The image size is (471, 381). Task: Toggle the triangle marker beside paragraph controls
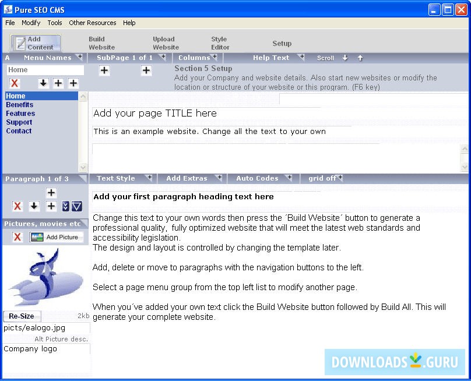click(x=78, y=206)
